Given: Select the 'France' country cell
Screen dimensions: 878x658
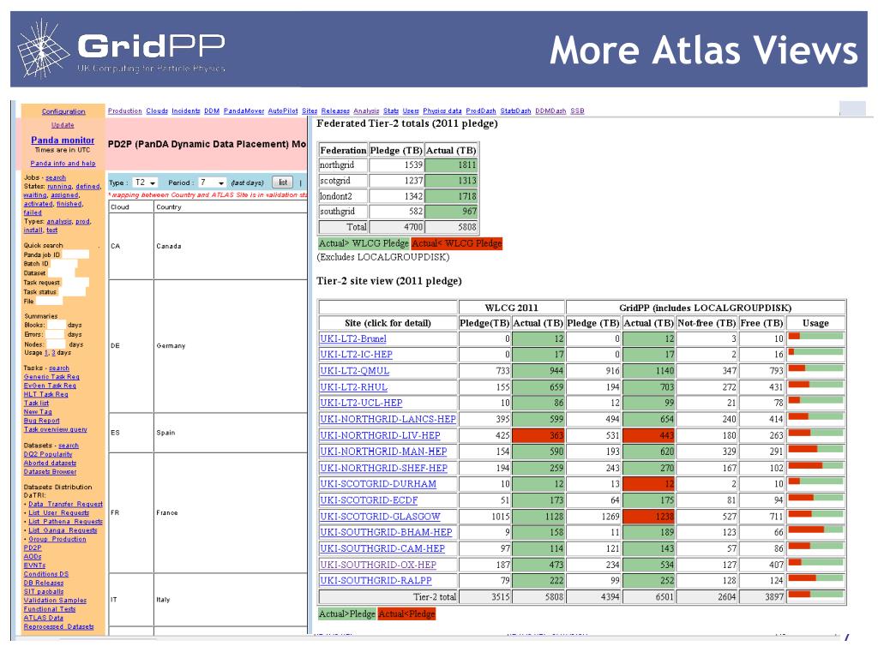Looking at the screenshot, I should tap(231, 512).
